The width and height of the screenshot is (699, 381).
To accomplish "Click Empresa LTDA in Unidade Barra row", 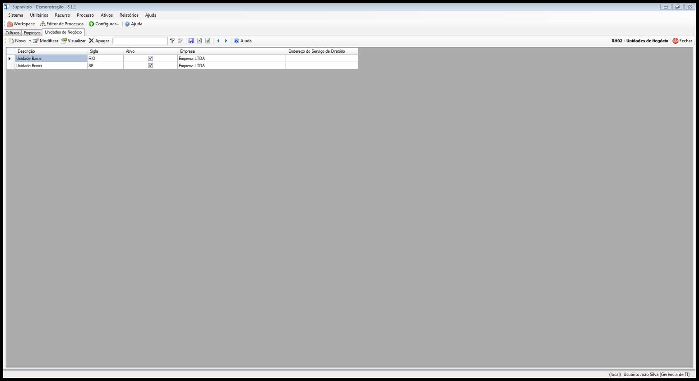I will tap(231, 59).
